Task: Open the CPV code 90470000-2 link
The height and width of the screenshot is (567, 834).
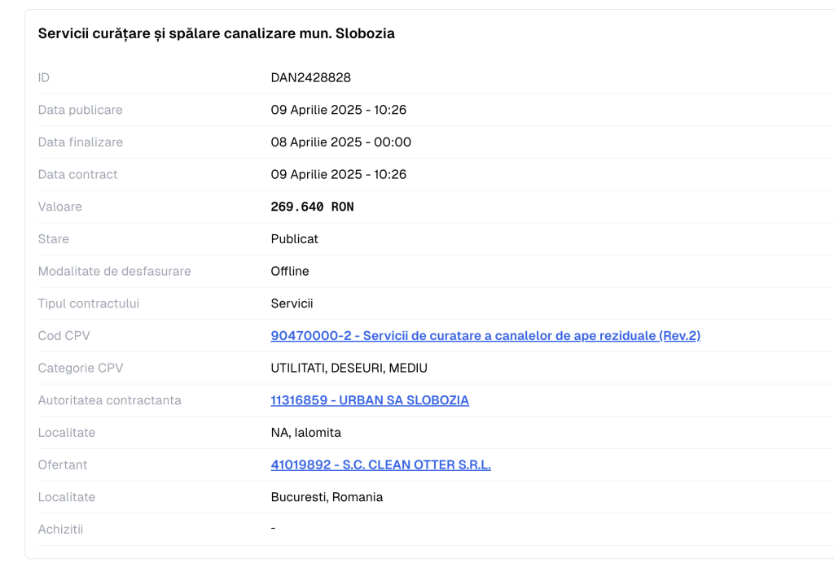Action: [x=485, y=335]
